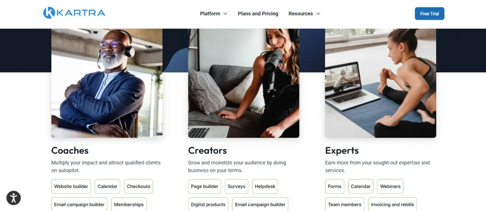Go to Plans and Pricing
This screenshot has height=211, width=486.
click(258, 14)
